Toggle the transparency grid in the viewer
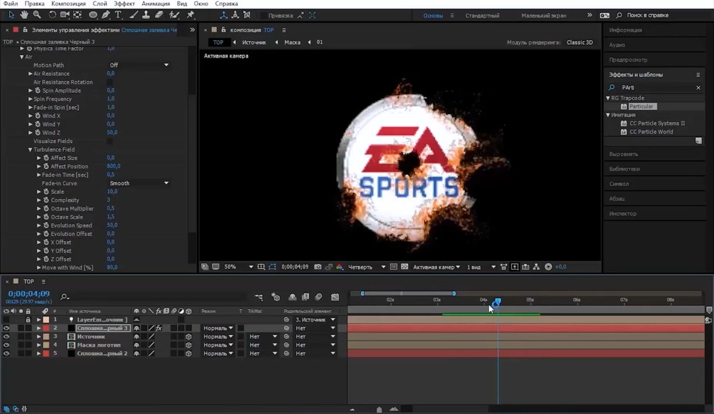This screenshot has height=414, width=714. (x=405, y=267)
